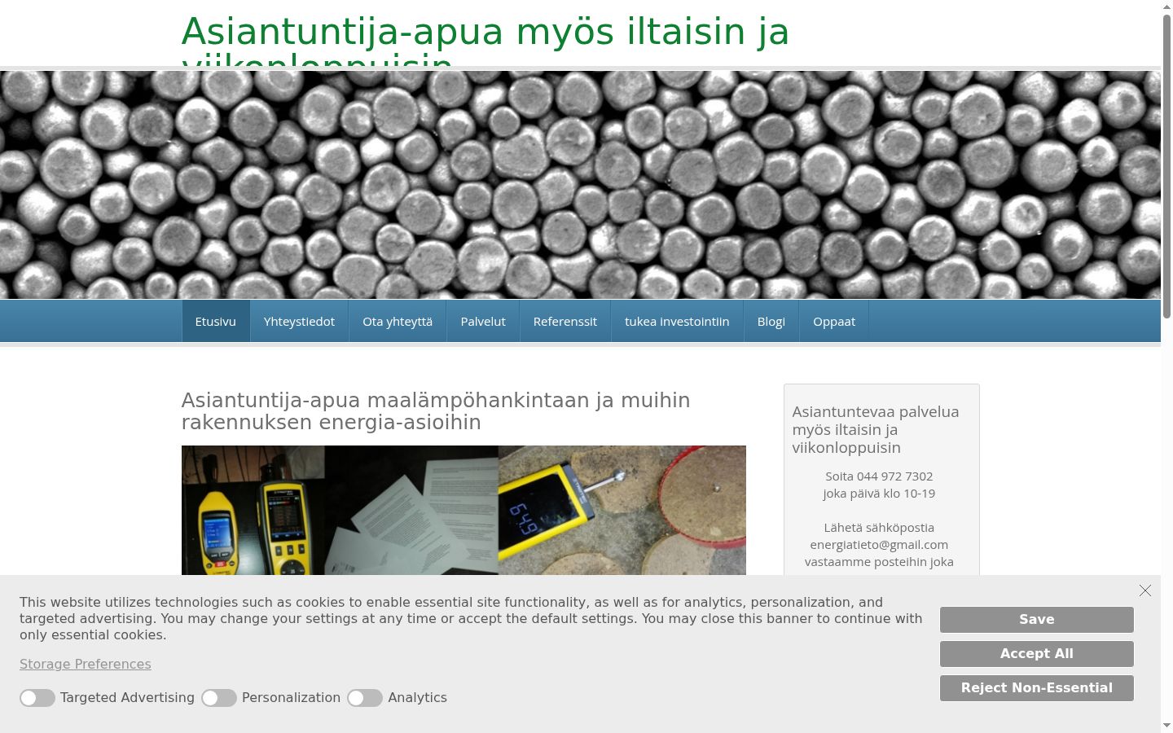This screenshot has height=733, width=1173.
Task: Enable the Personalization switch
Action: (x=219, y=698)
